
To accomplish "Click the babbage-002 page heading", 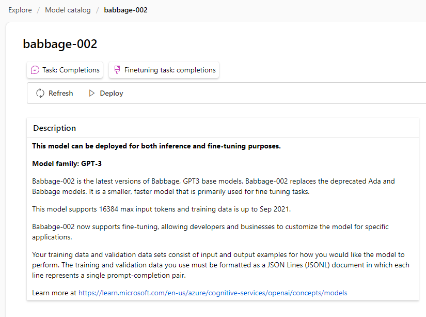I will pos(60,44).
